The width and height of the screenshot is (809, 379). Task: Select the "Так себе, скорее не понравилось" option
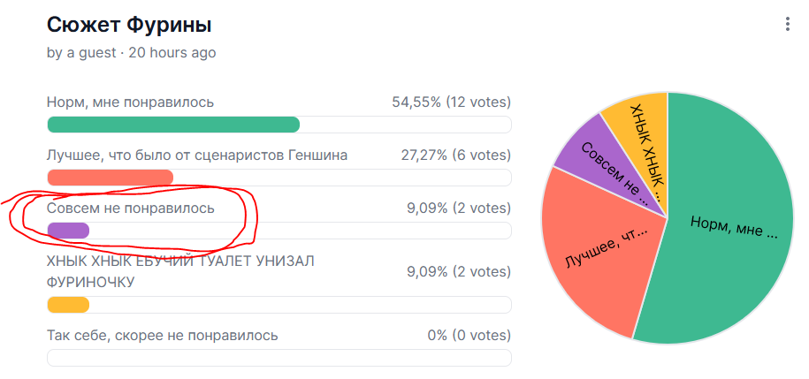pyautogui.click(x=162, y=336)
